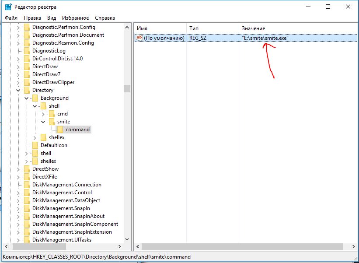Collapse the smite key
The width and height of the screenshot is (359, 263).
[x=43, y=122]
